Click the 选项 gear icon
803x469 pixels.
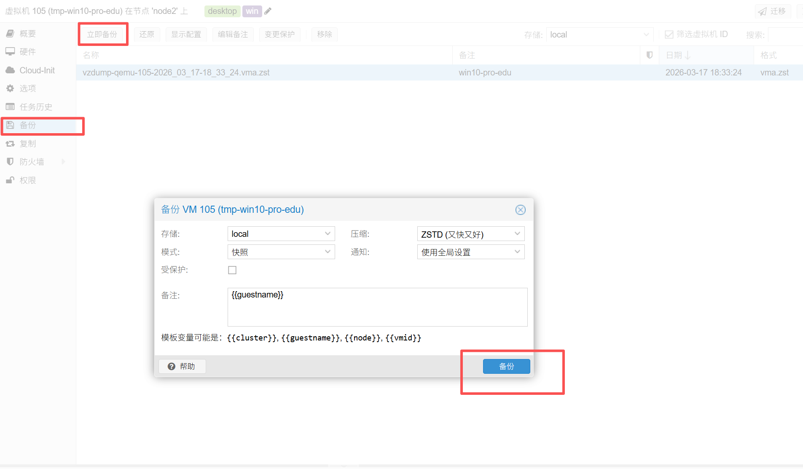(10, 88)
